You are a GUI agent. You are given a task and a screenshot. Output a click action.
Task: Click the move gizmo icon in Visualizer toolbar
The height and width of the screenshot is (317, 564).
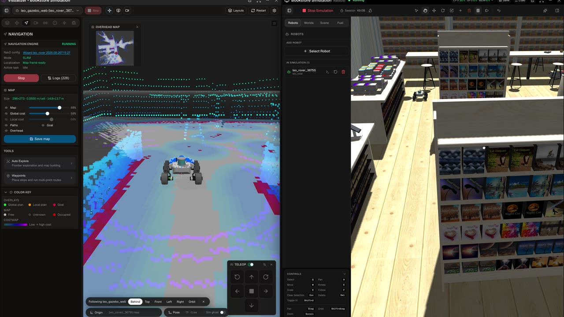109,11
